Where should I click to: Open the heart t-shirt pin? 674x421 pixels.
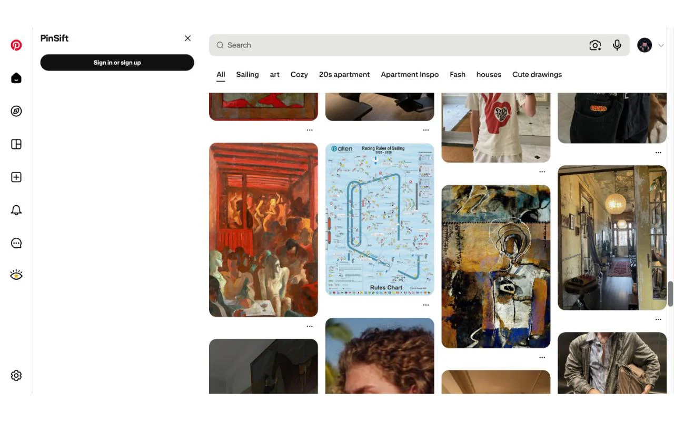[x=496, y=128]
